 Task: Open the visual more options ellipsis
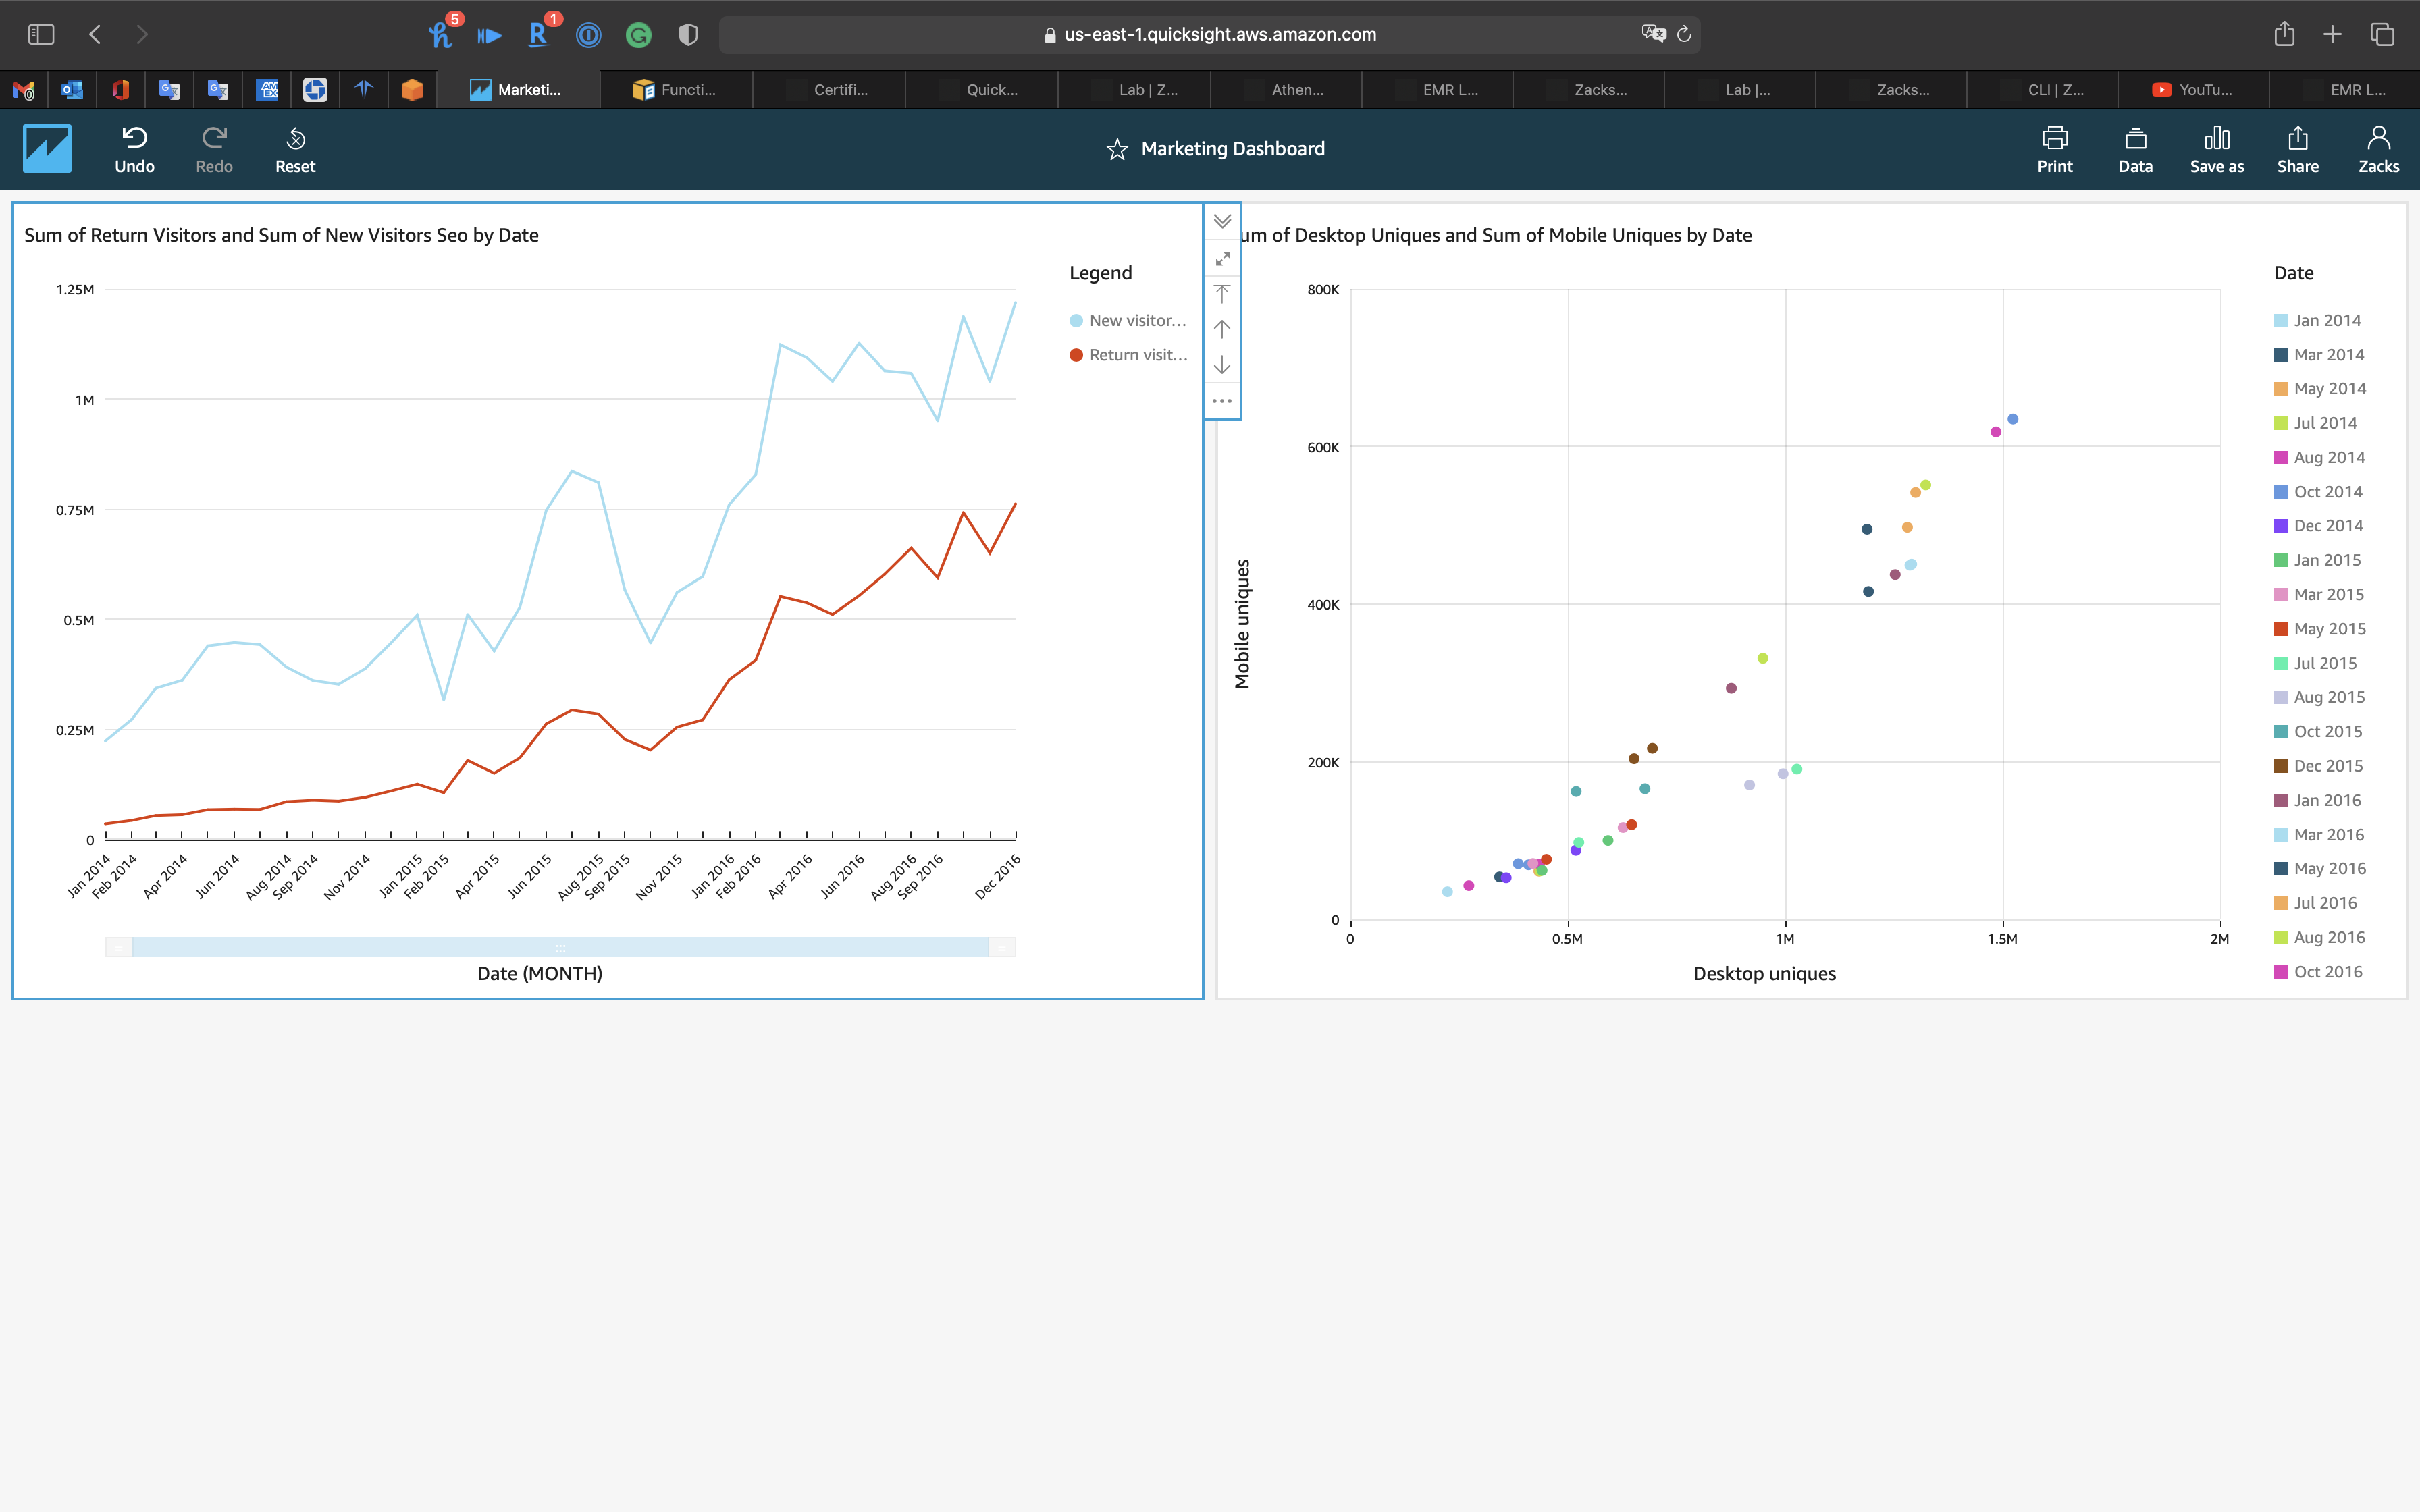pos(1222,401)
